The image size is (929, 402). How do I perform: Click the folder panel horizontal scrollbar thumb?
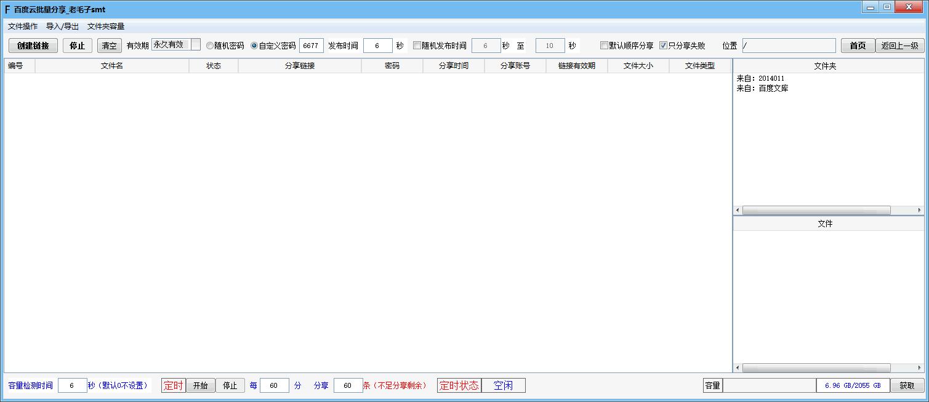(816, 211)
